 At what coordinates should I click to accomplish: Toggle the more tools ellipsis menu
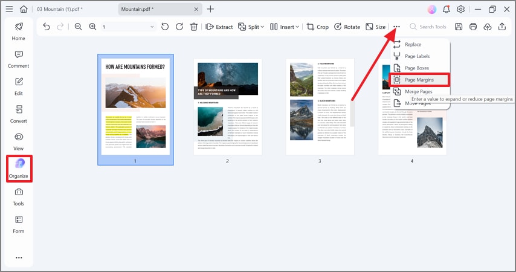[x=396, y=27]
